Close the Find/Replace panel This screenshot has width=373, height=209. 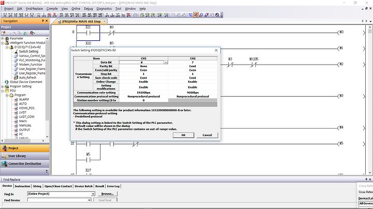pos(370,180)
